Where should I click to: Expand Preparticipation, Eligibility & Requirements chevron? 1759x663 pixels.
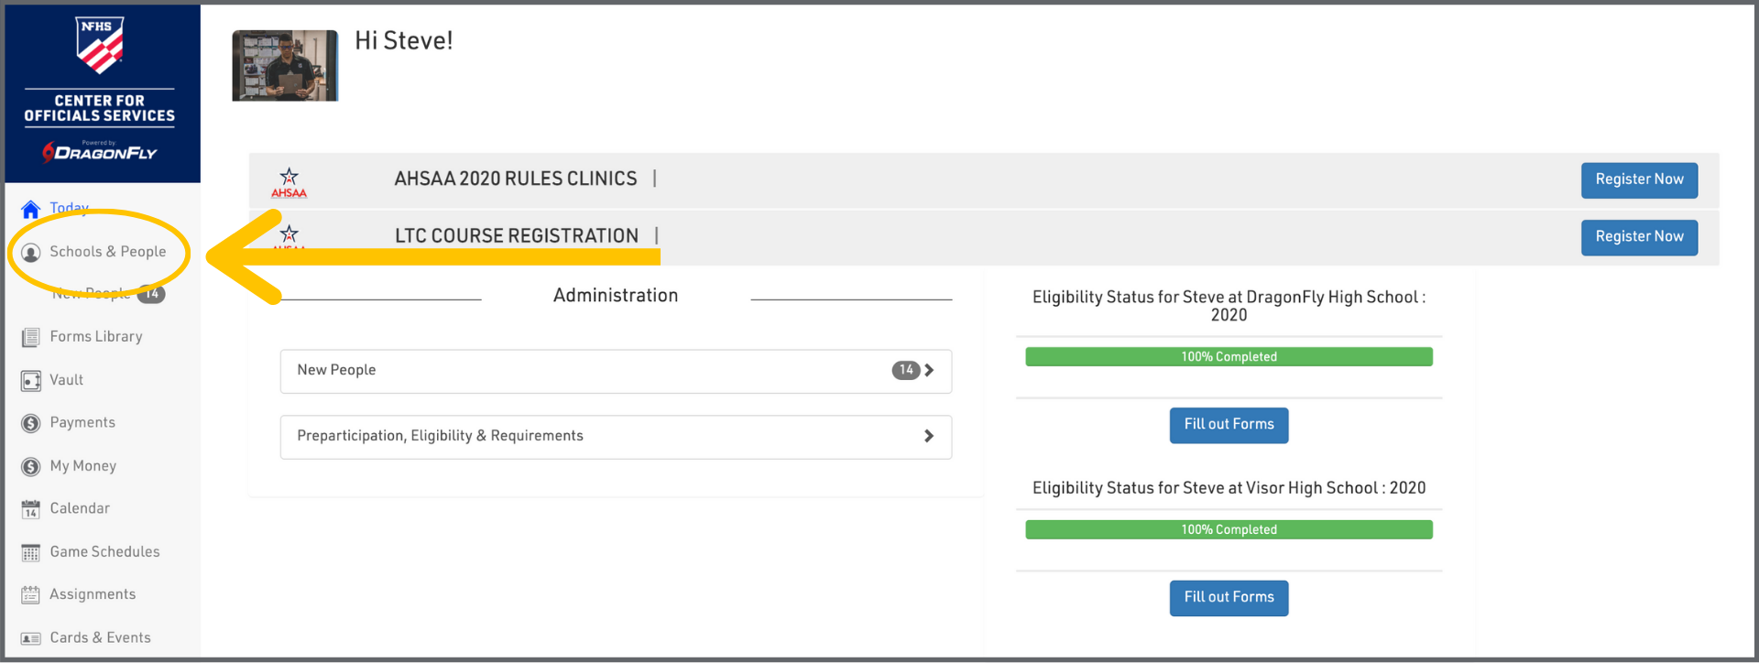tap(929, 437)
